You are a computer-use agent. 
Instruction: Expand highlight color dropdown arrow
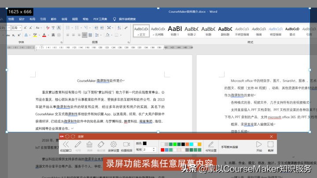coord(39,35)
